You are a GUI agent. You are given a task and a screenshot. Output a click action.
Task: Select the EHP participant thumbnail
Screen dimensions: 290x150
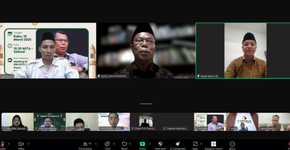click(x=82, y=122)
